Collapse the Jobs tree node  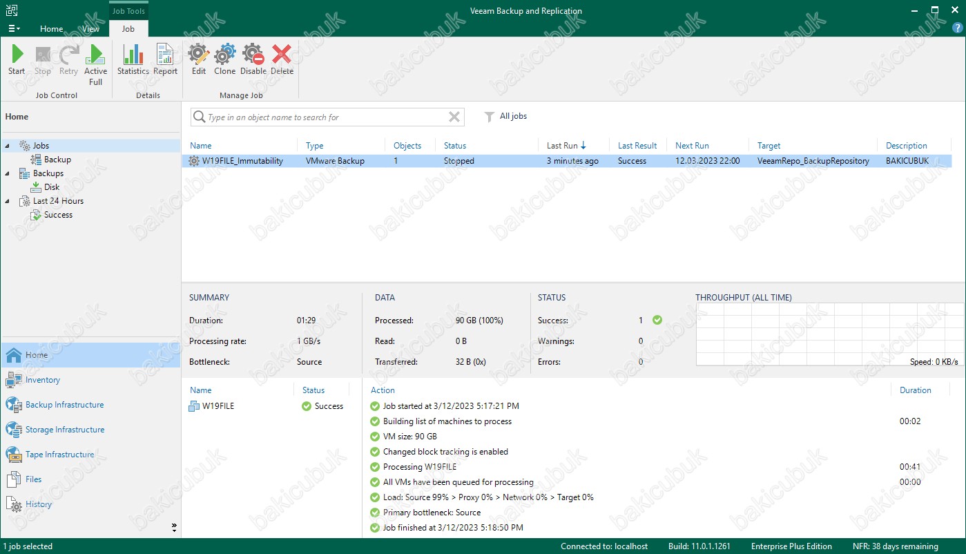[x=8, y=146]
